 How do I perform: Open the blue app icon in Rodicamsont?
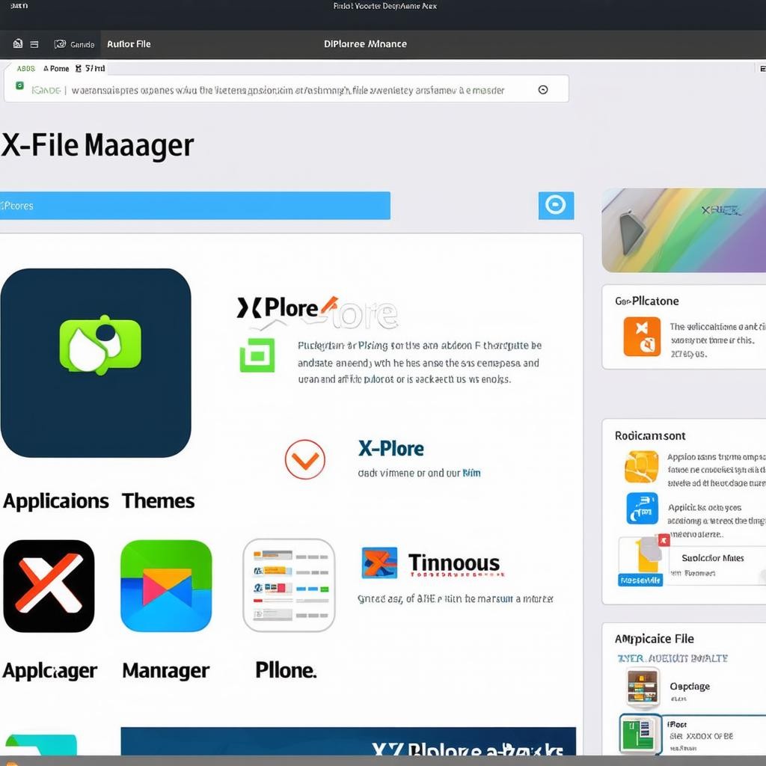642,509
